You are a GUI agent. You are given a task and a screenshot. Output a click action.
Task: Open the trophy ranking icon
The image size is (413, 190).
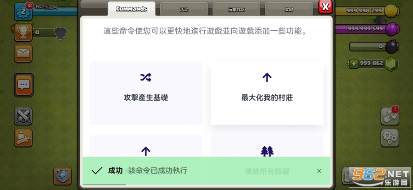(x=23, y=33)
